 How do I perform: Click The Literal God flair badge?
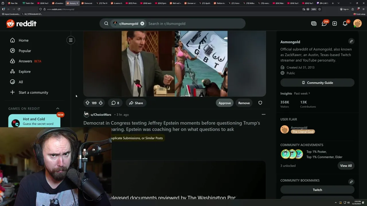pyautogui.click(x=303, y=132)
